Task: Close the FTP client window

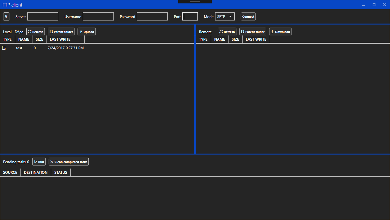Action: pos(385,5)
